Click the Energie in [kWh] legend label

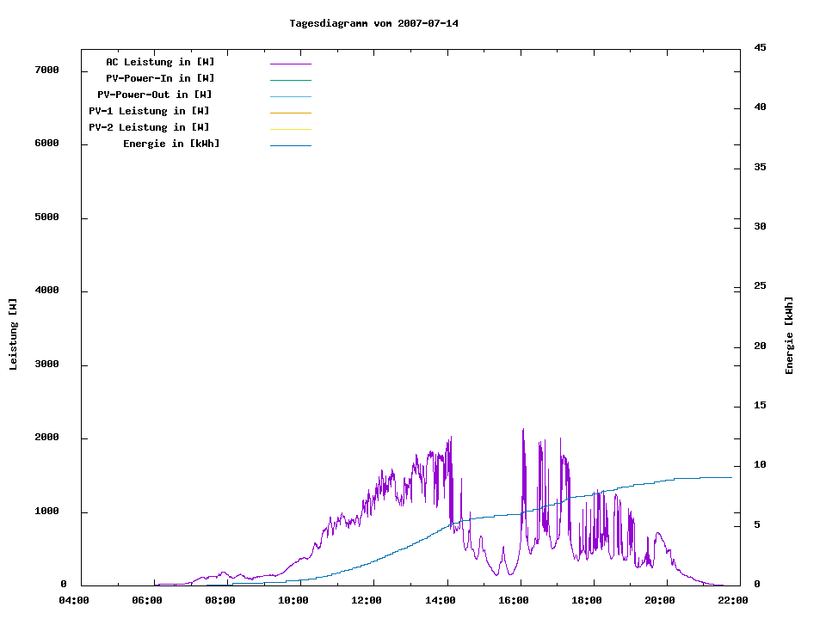[x=171, y=144]
